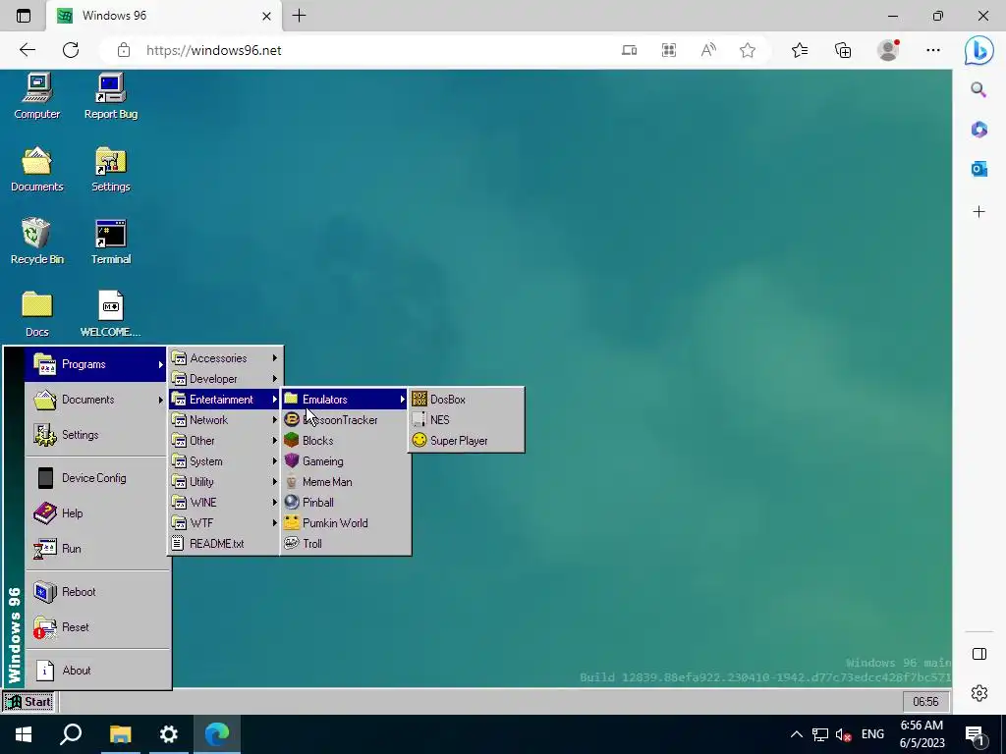The image size is (1006, 754).
Task: Launch Gameing from Entertainment menu
Action: 345,461
